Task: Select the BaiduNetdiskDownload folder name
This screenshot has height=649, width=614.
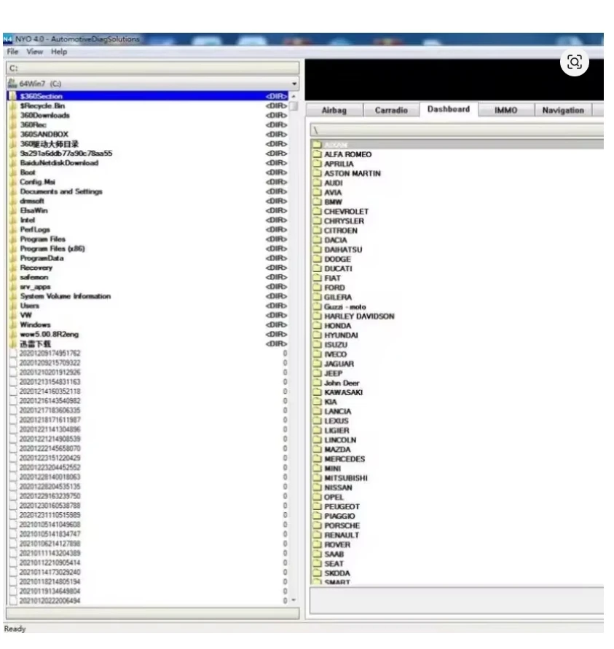Action: click(x=59, y=163)
